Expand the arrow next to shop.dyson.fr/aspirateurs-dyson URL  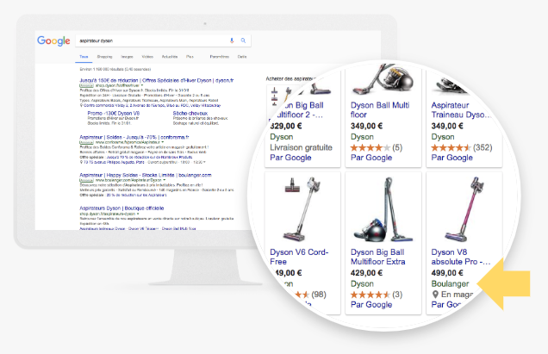[138, 214]
